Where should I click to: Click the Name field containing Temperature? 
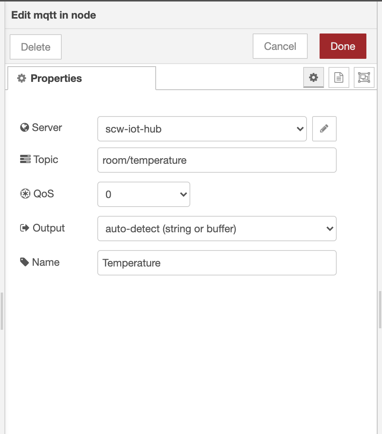coord(217,263)
